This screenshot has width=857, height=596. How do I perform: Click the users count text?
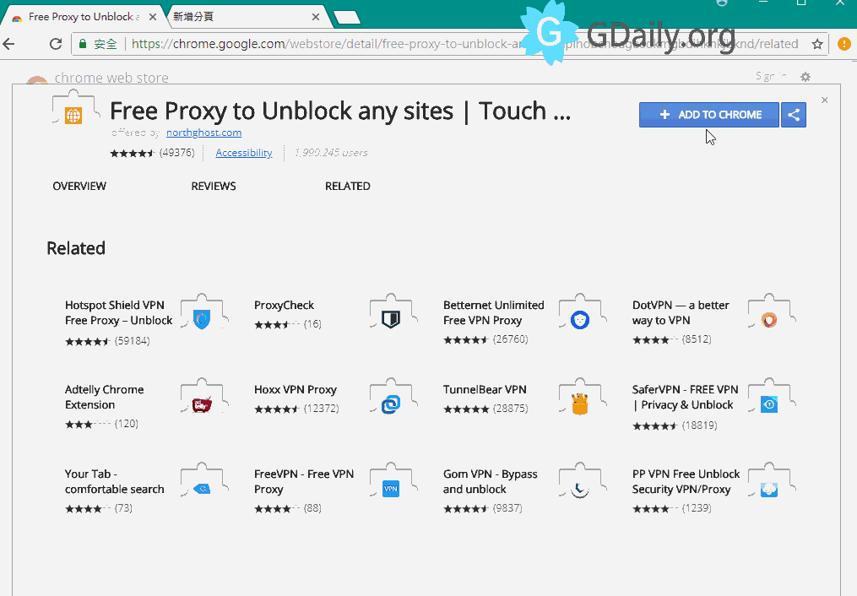pyautogui.click(x=331, y=153)
